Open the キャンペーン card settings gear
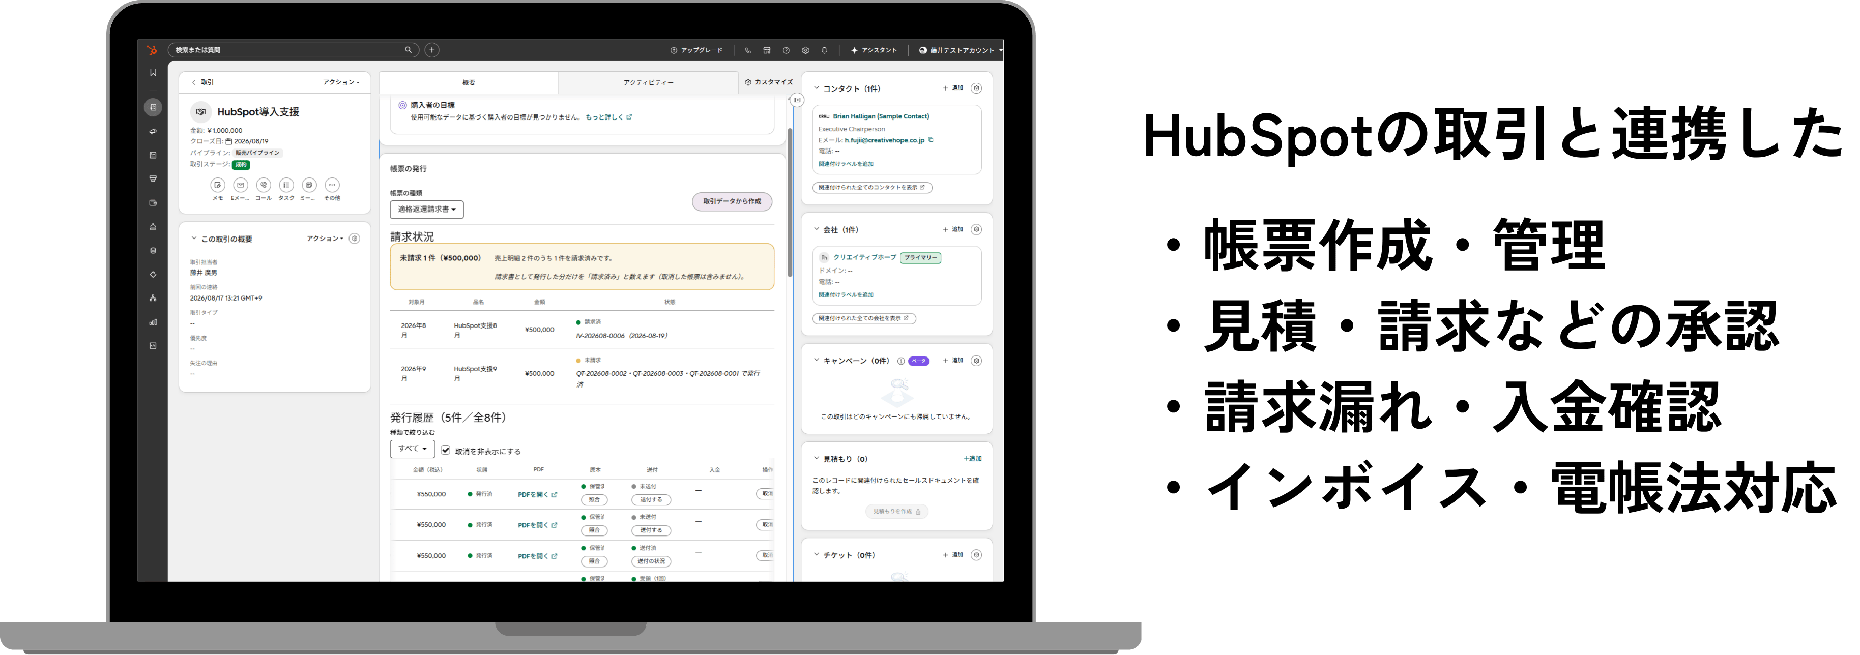Screen dimensions: 1860x655 pos(976,361)
